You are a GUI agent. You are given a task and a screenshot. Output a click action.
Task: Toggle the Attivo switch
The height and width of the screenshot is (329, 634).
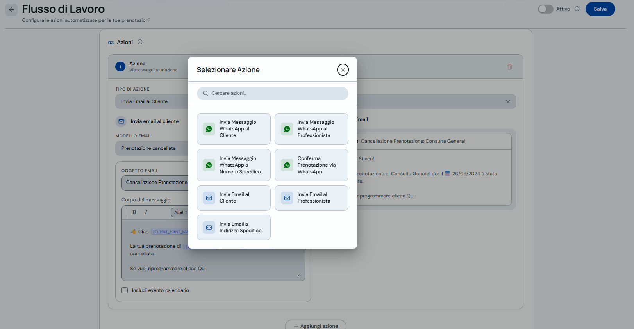pos(545,9)
